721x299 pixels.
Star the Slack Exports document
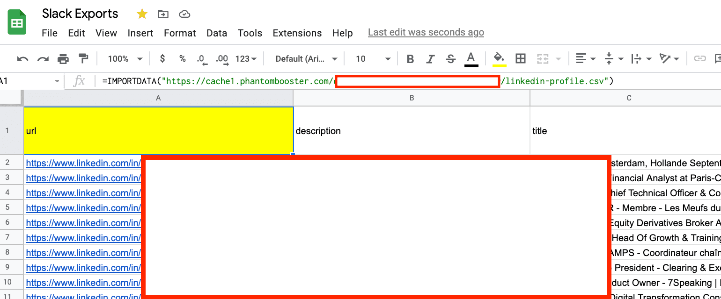pos(142,14)
